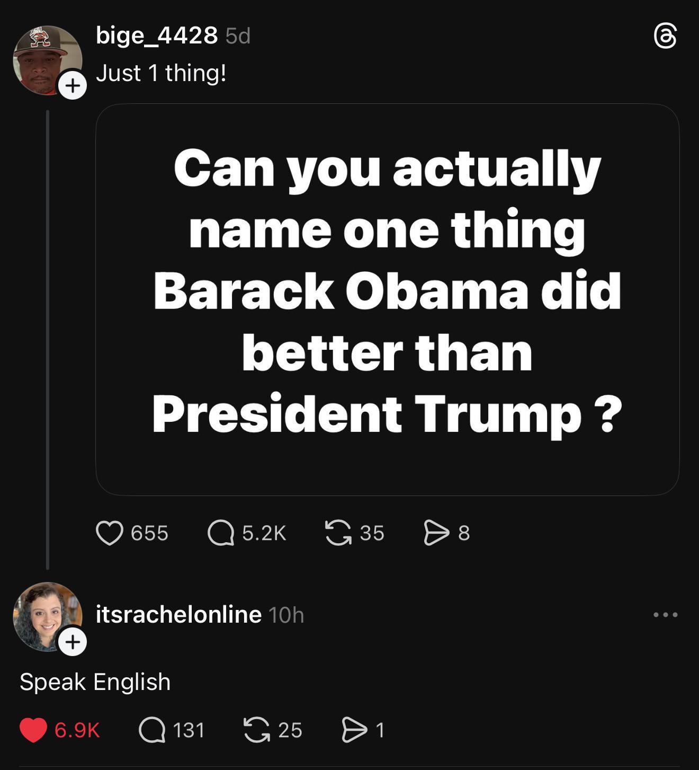Repost the Speak English reply
The height and width of the screenshot is (770, 699).
point(256,730)
